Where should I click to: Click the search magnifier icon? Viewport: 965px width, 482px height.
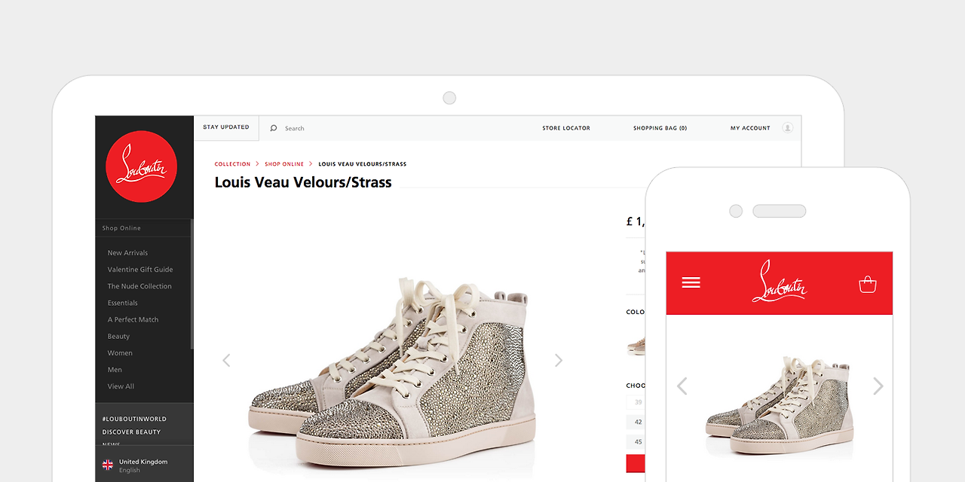(x=272, y=128)
